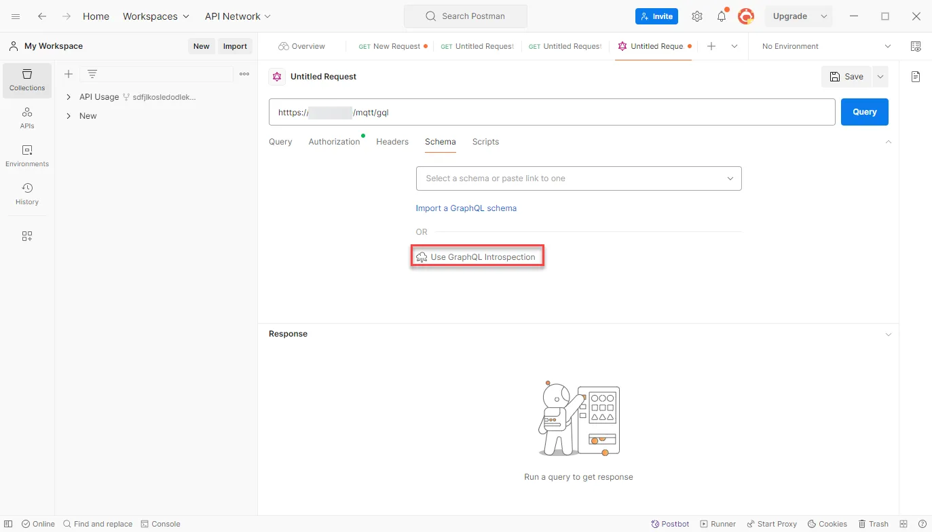The image size is (932, 532).
Task: Open the configure workspace sidebar icon
Action: pos(27,236)
